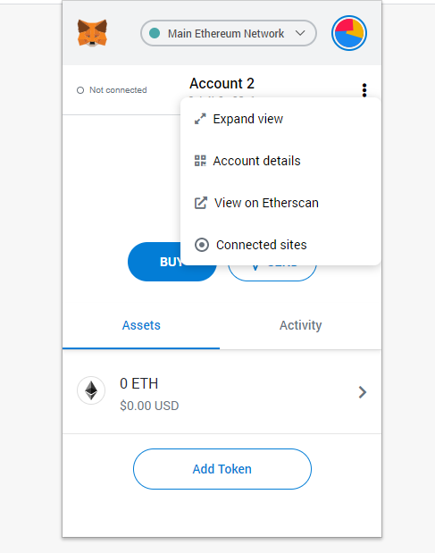Click the Etherscan external link icon
The width and height of the screenshot is (435, 553).
coord(201,203)
